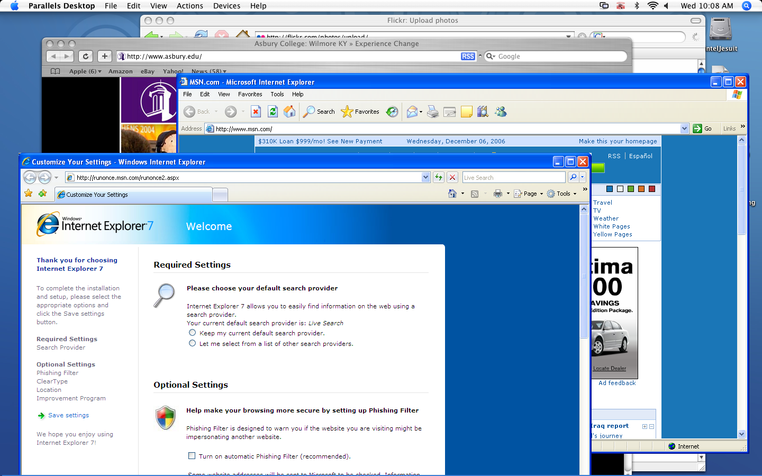Check Turn on automatic Phishing Filter
This screenshot has width=762, height=476.
coord(192,455)
